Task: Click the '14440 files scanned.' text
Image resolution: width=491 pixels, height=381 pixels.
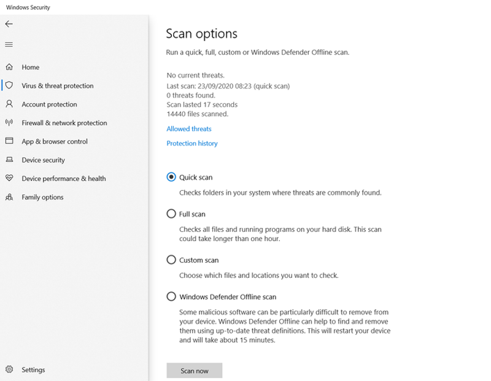Action: pos(197,114)
